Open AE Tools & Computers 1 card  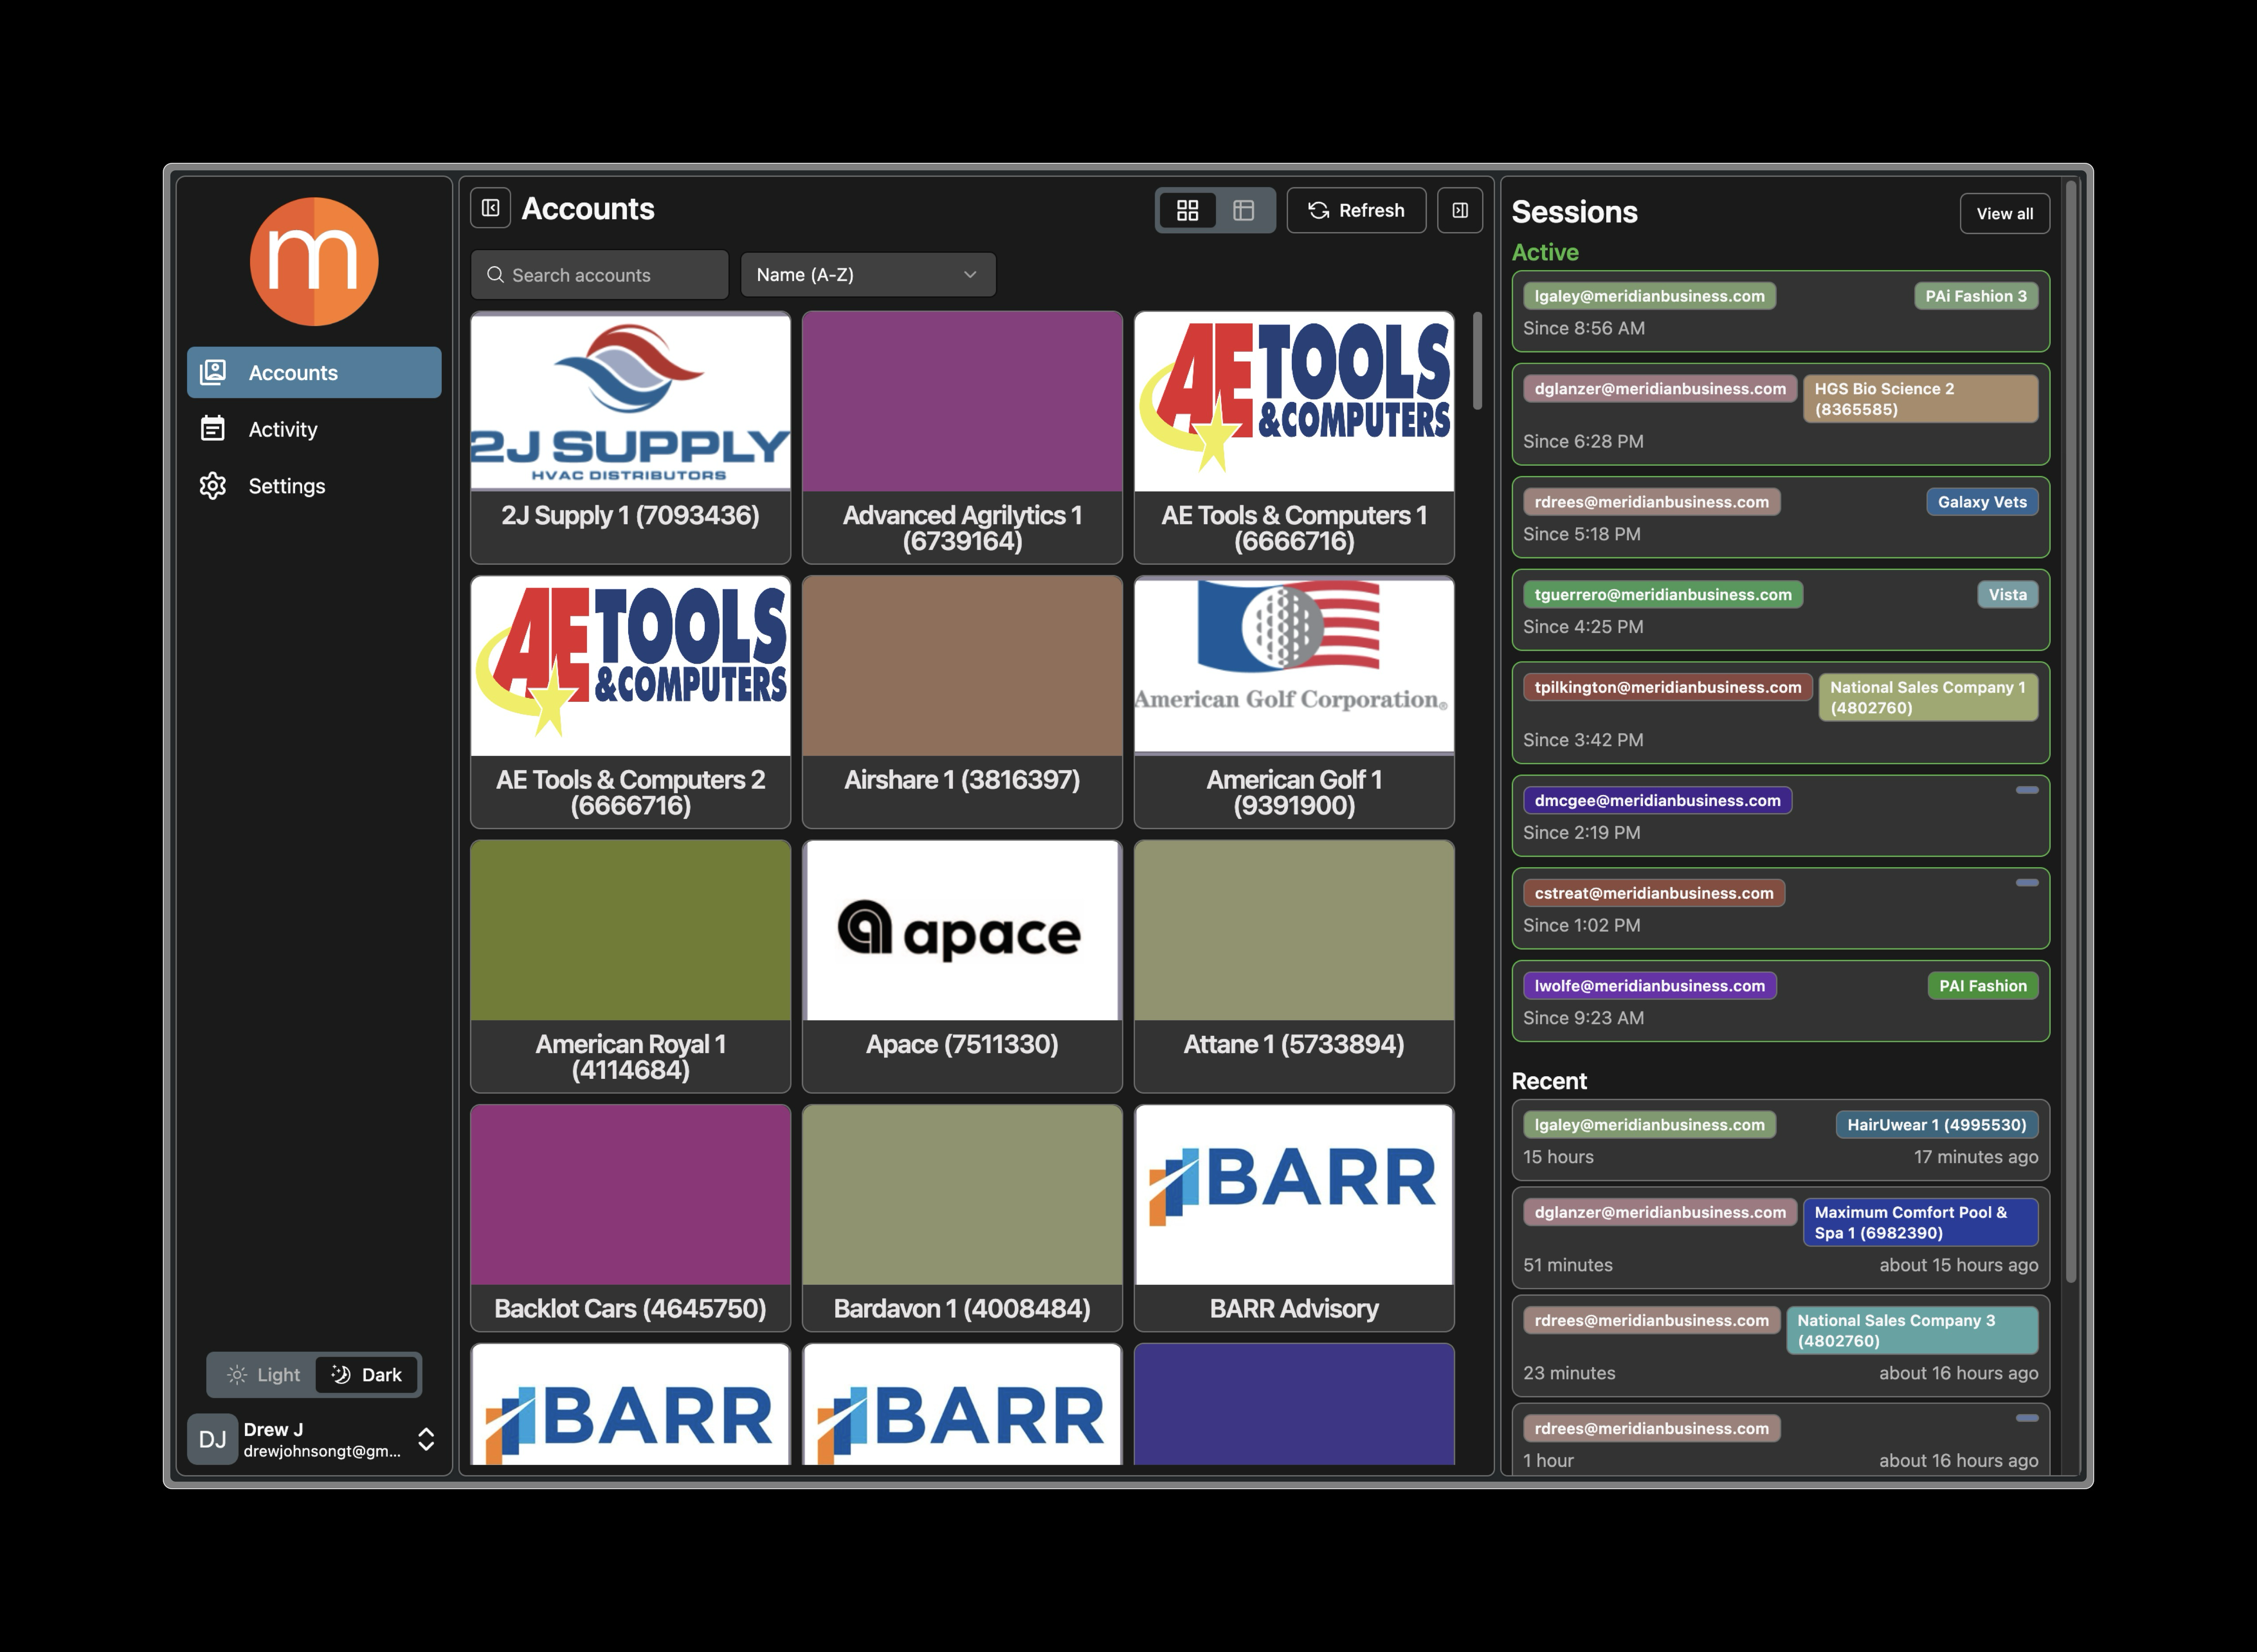[x=1294, y=437]
